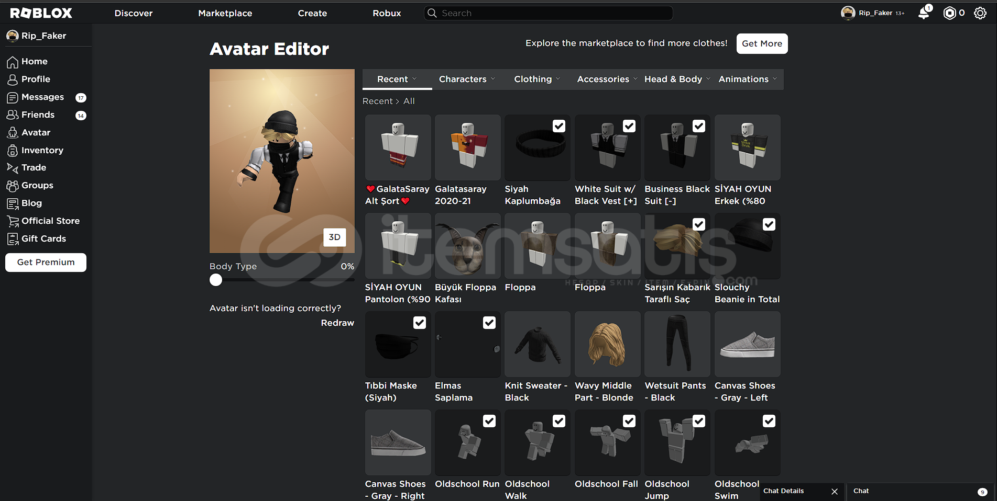Click the Rip_Faker sidebar avatar picture

click(x=13, y=36)
